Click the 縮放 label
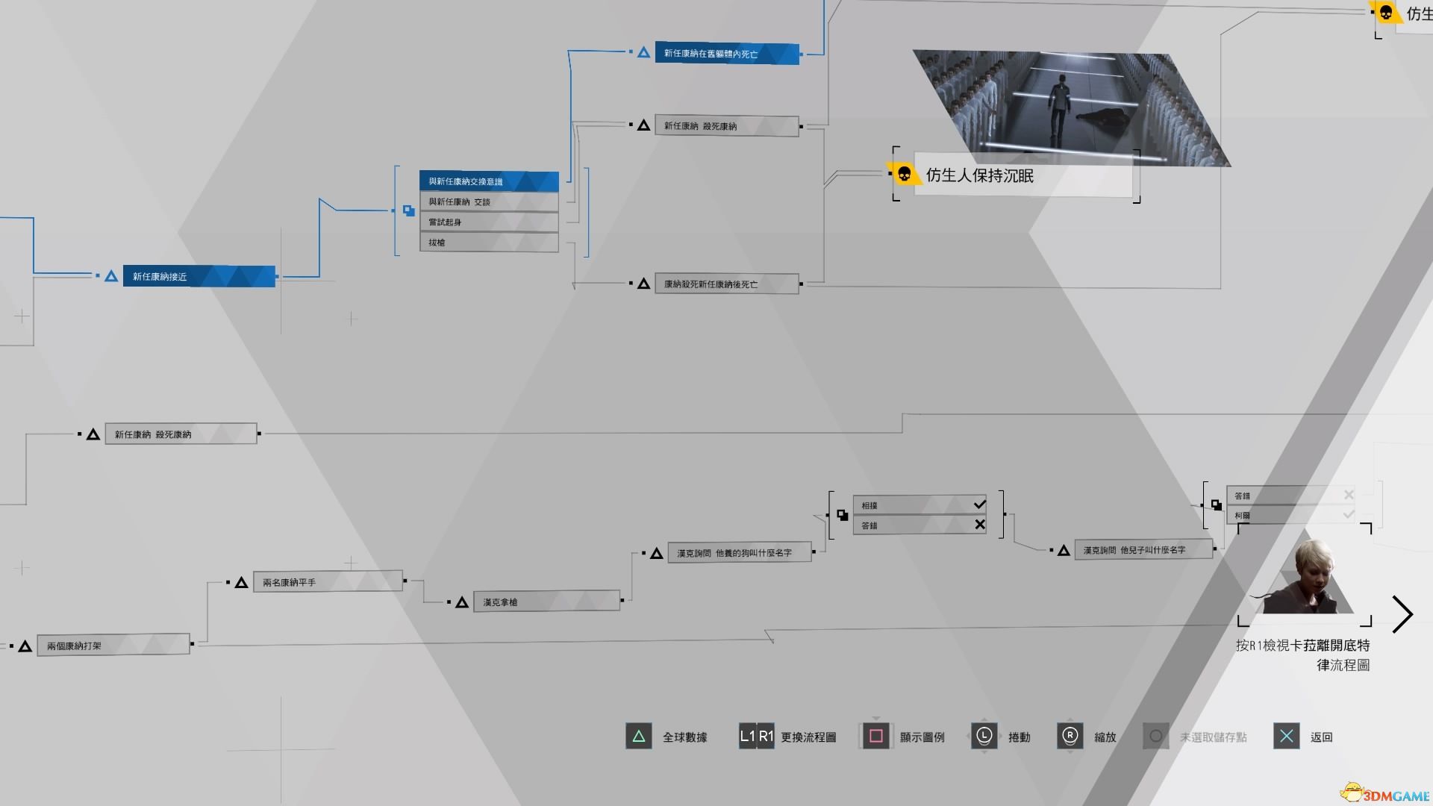Image resolution: width=1433 pixels, height=806 pixels. (x=1105, y=737)
